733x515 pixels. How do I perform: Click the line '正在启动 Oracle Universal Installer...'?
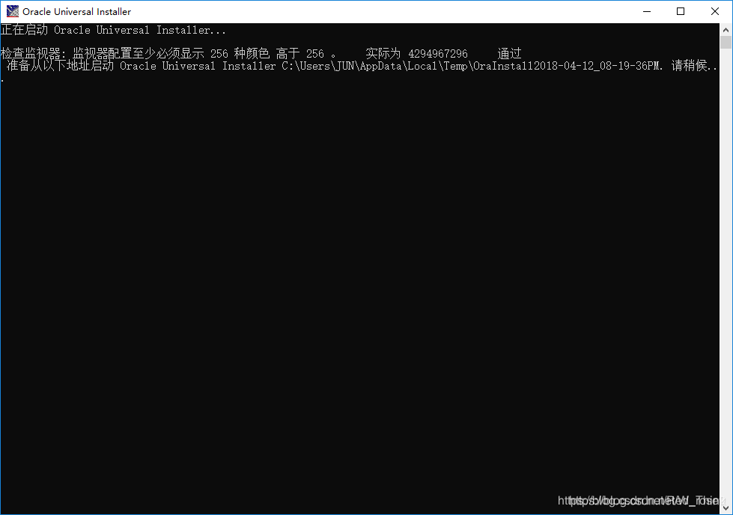113,30
